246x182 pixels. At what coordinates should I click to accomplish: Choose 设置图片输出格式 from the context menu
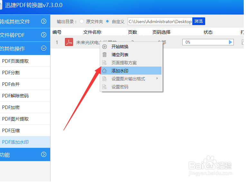[131, 79]
